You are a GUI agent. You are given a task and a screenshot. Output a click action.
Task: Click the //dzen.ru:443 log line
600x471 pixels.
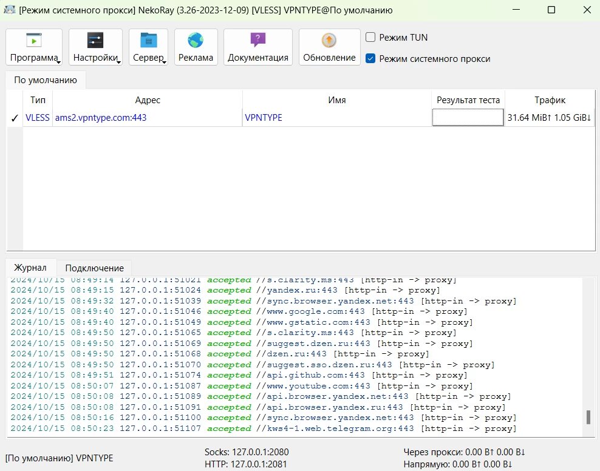(220, 354)
